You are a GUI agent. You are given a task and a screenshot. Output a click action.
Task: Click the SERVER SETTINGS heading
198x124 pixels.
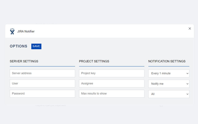24,61
